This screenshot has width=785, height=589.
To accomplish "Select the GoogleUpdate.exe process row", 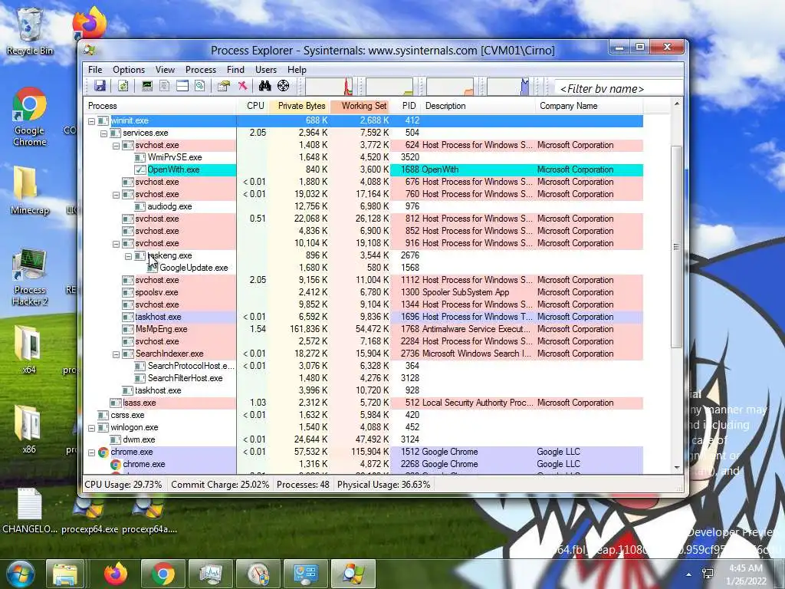I will 363,268.
